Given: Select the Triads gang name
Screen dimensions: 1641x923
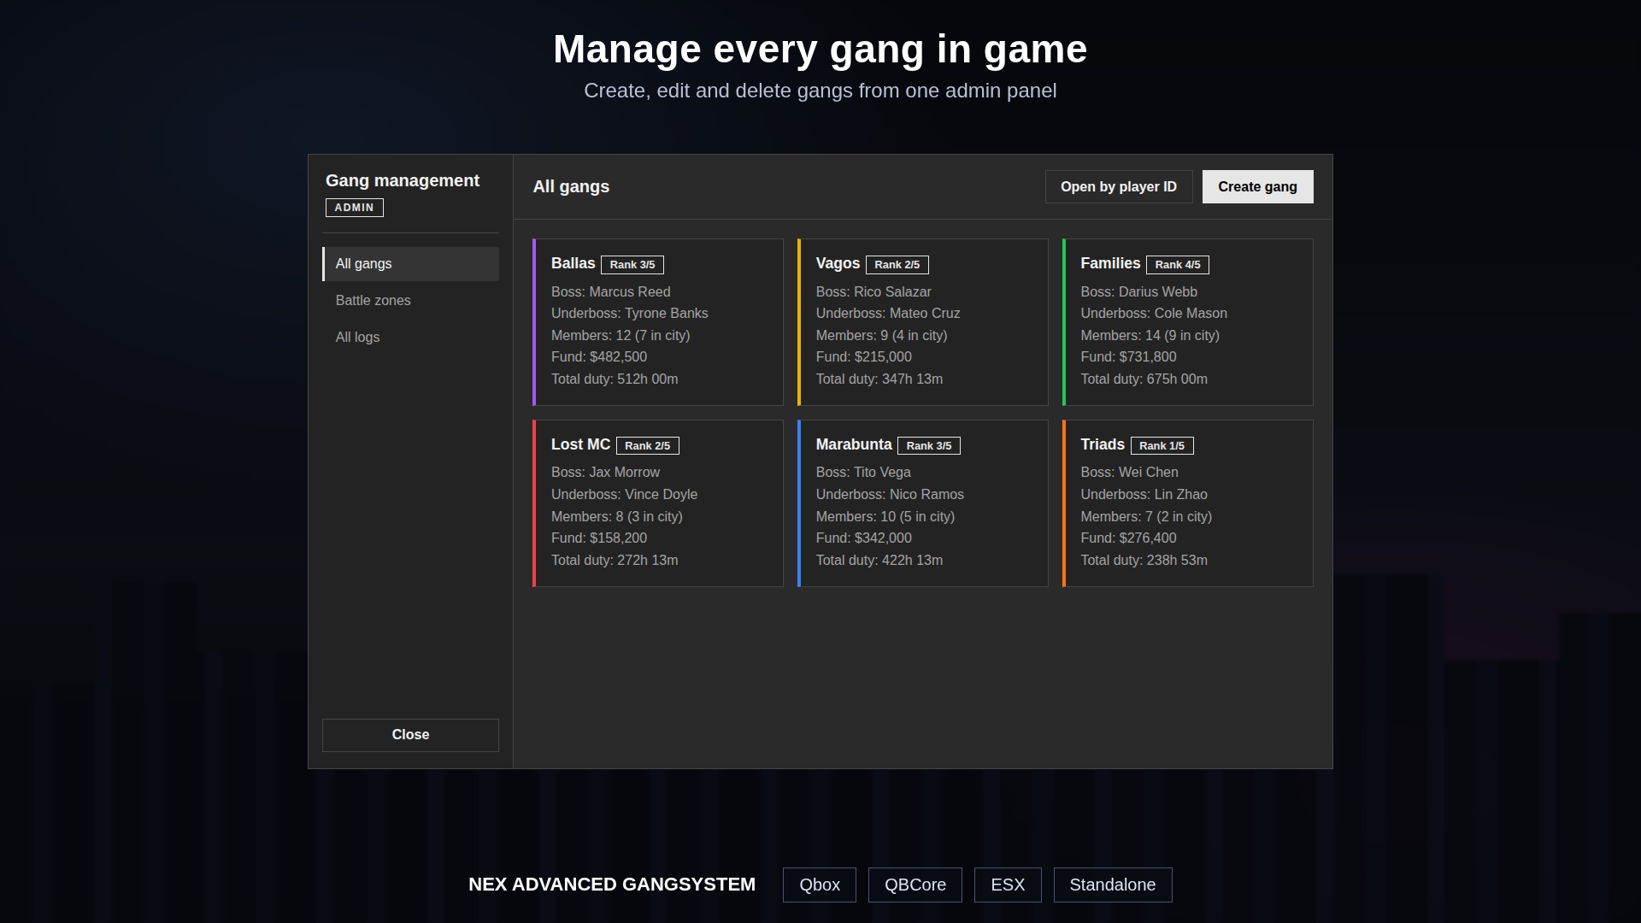Looking at the screenshot, I should tap(1103, 444).
